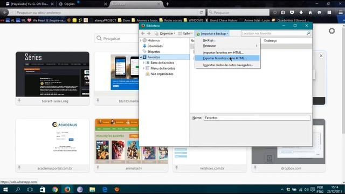Click the taskbar search magnifier

pyautogui.click(x=18, y=189)
